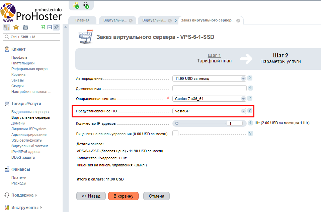Open favorites star icon
This screenshot has height=212, width=321.
coord(16,27)
